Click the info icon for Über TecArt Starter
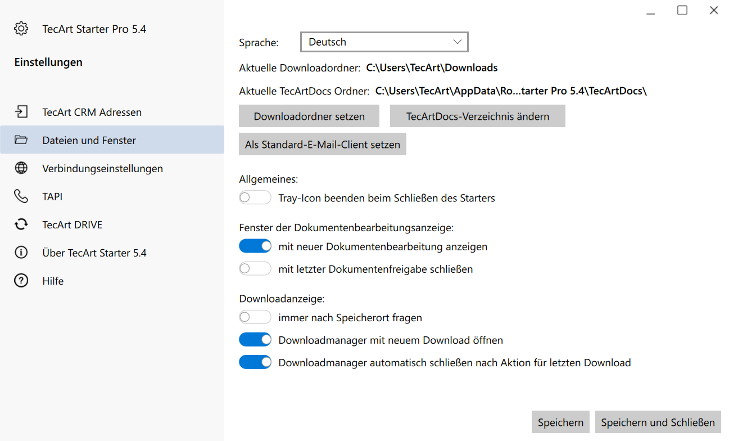729x441 pixels. coord(21,253)
